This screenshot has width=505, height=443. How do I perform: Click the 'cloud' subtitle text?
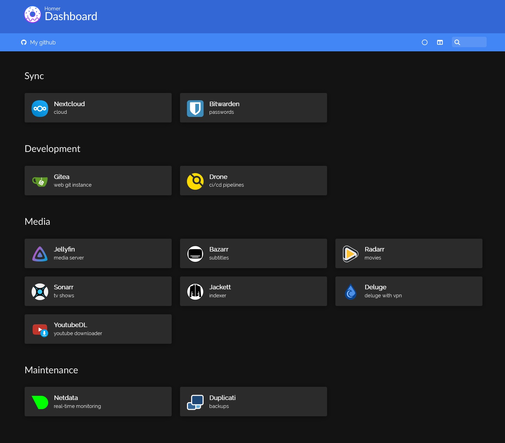tap(60, 112)
